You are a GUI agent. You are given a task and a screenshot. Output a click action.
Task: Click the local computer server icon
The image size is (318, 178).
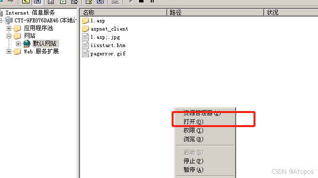[9, 20]
